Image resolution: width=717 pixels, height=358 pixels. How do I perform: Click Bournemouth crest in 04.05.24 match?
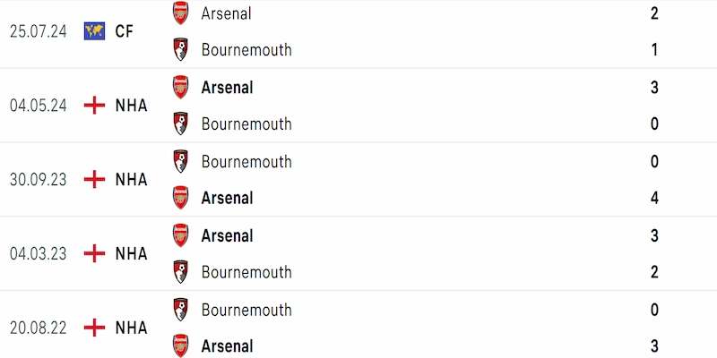pos(181,124)
